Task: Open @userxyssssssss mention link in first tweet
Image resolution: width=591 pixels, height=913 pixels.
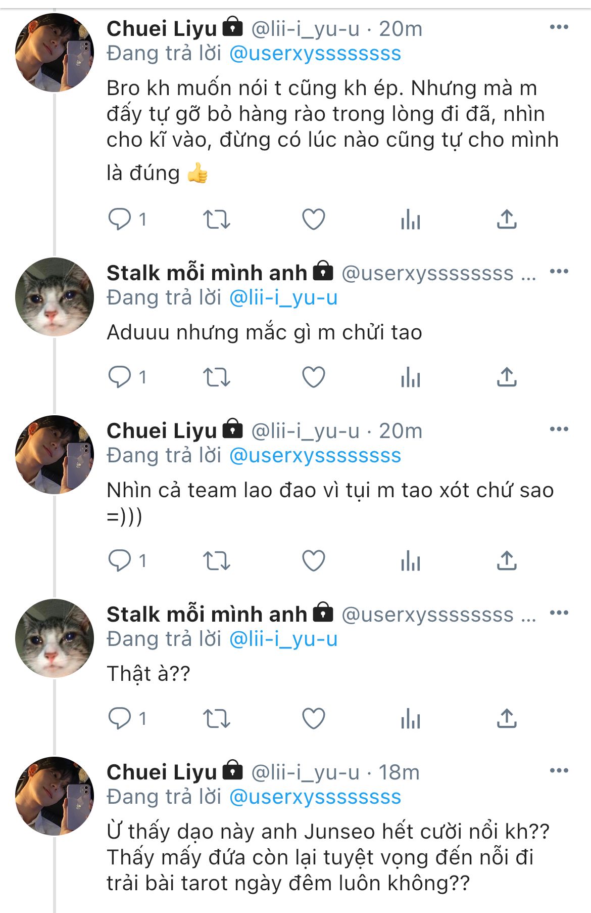Action: 315,54
